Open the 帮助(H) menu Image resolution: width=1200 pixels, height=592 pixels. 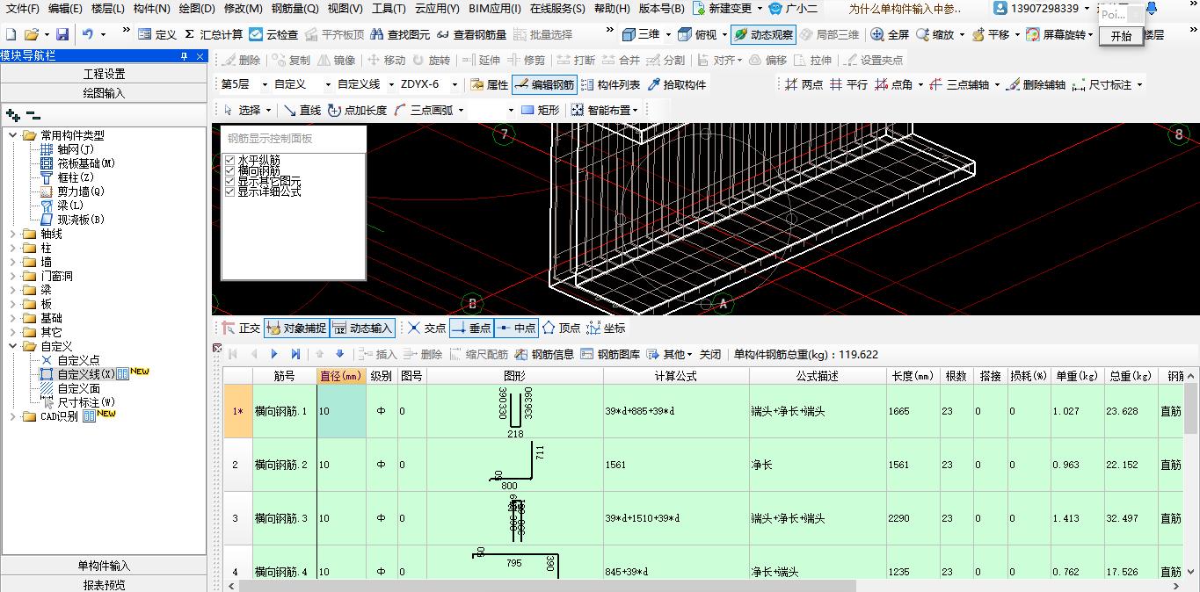(x=612, y=8)
